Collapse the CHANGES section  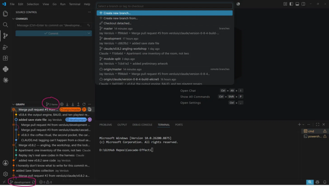14,18
